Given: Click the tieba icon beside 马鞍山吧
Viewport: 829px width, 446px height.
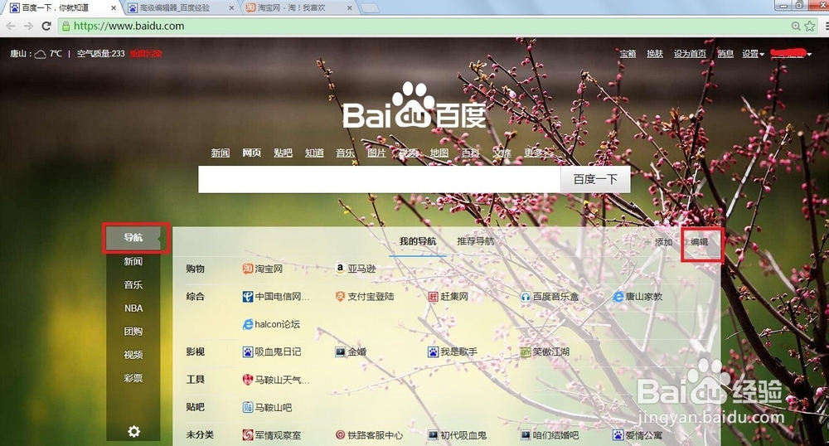Looking at the screenshot, I should point(247,407).
